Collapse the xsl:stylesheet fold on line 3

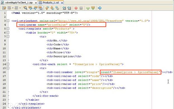pos(8,21)
